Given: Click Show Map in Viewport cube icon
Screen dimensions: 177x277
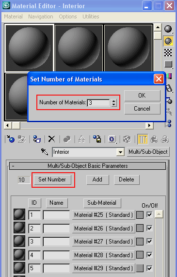Looking at the screenshot, I should pyautogui.click(x=127, y=139).
